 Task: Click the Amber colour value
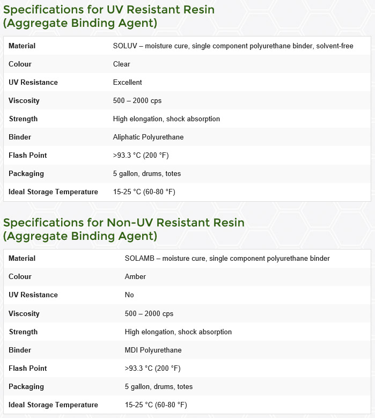tap(135, 276)
